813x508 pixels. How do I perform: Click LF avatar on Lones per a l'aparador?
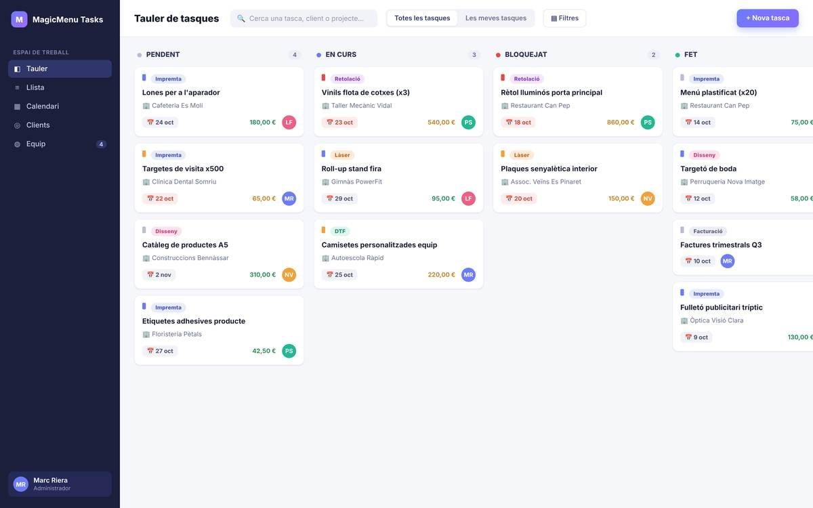[289, 123]
